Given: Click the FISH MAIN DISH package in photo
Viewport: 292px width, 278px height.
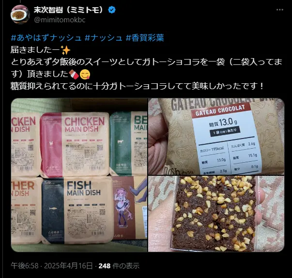Looking at the screenshot, I should pyautogui.click(x=77, y=210).
